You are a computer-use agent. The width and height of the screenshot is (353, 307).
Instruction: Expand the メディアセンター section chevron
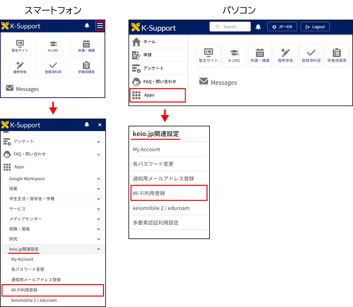pos(98,219)
